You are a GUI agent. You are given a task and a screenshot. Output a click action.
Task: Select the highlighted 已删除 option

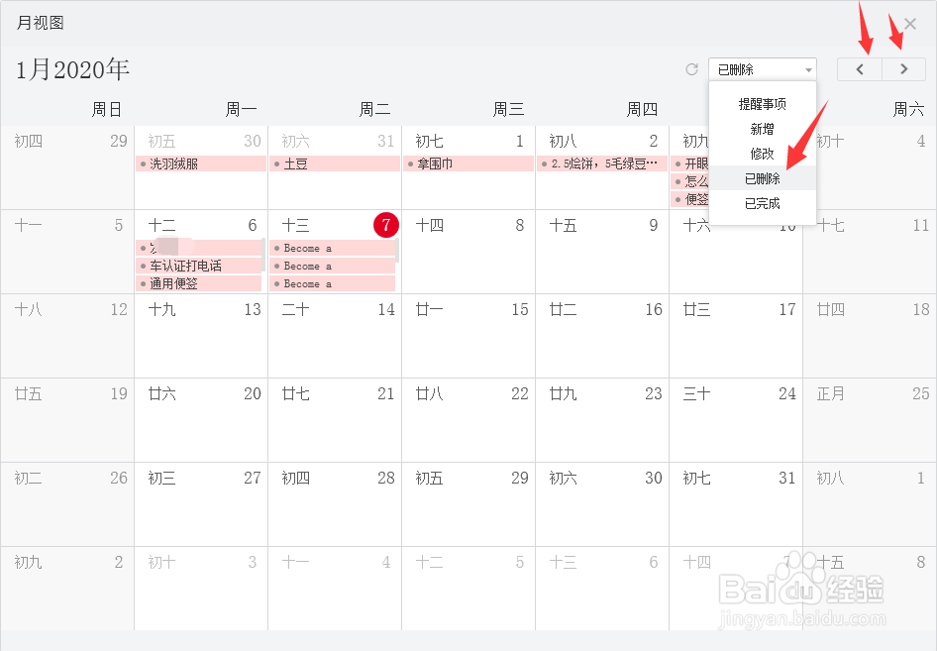763,179
